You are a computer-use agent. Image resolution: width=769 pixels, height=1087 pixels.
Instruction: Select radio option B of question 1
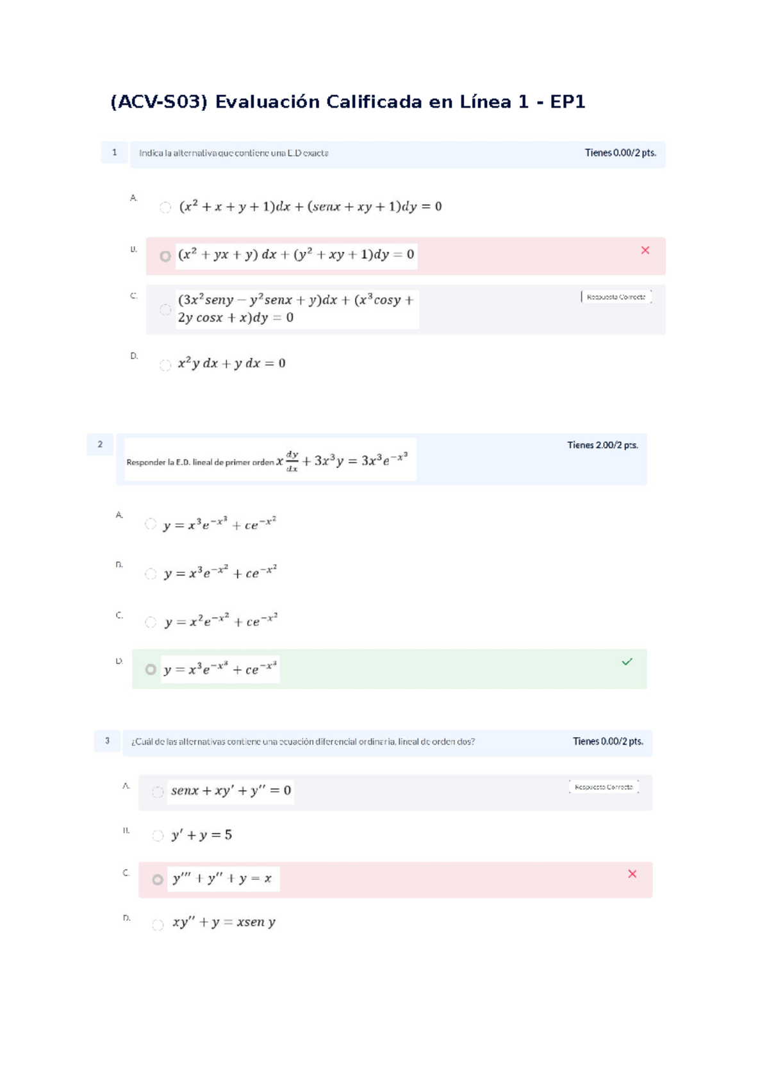[x=165, y=256]
